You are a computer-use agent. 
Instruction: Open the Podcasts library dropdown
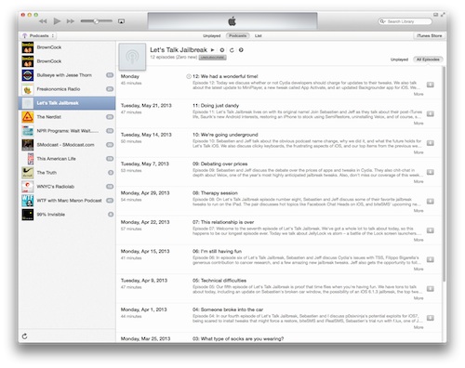38,35
